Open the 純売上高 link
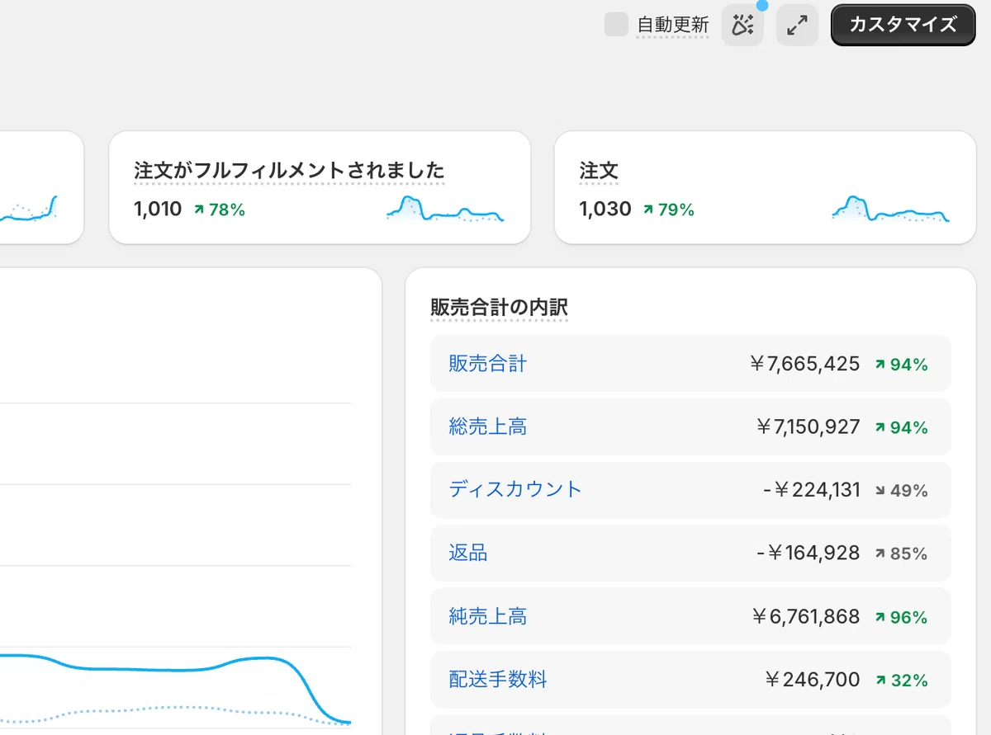 pyautogui.click(x=487, y=616)
